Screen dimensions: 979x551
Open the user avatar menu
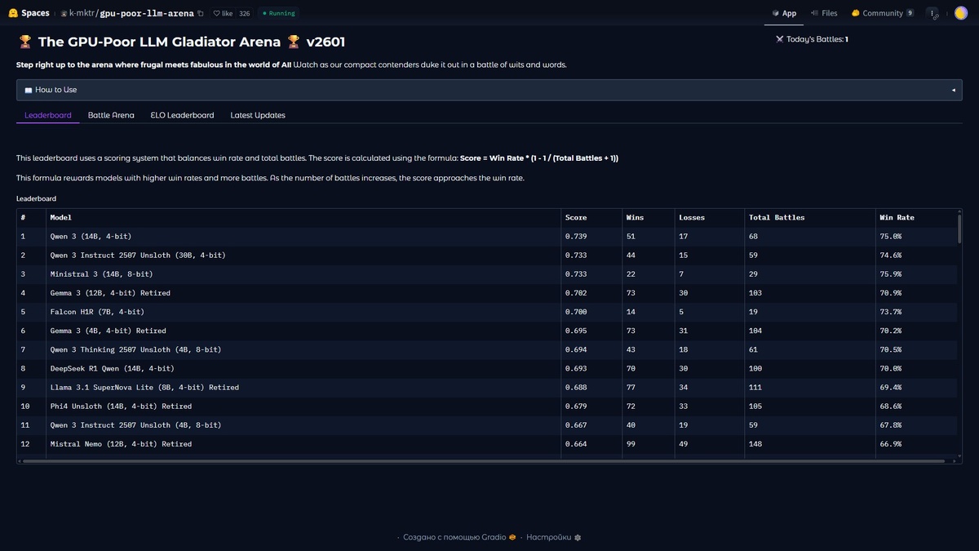(960, 13)
